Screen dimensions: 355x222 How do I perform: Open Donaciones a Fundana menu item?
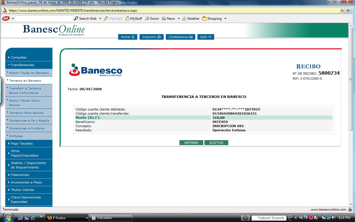29,128
